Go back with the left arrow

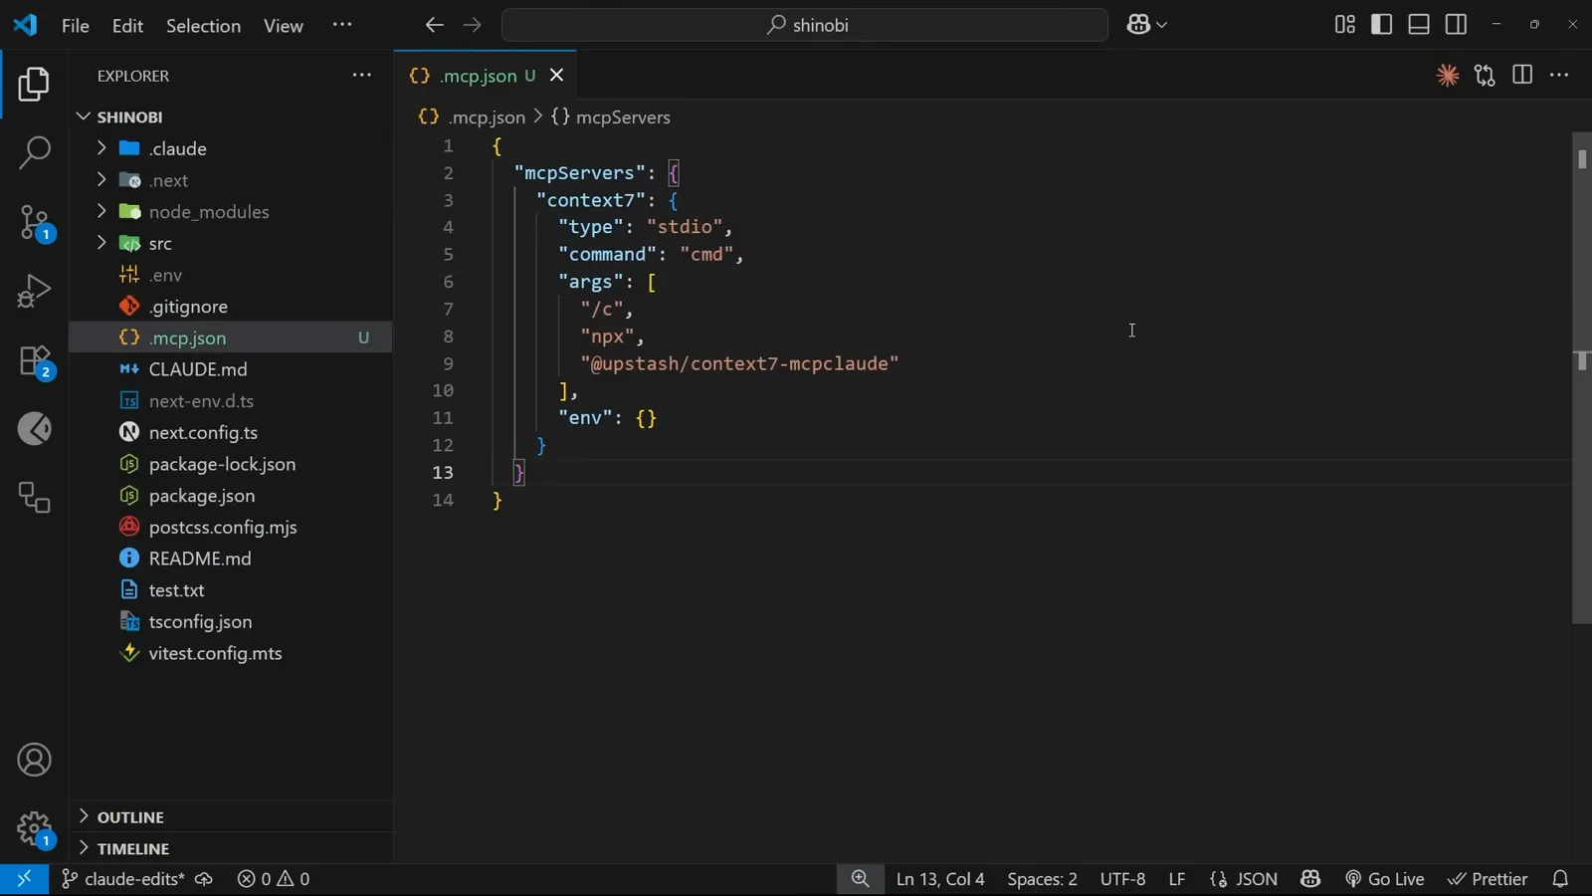pos(434,25)
